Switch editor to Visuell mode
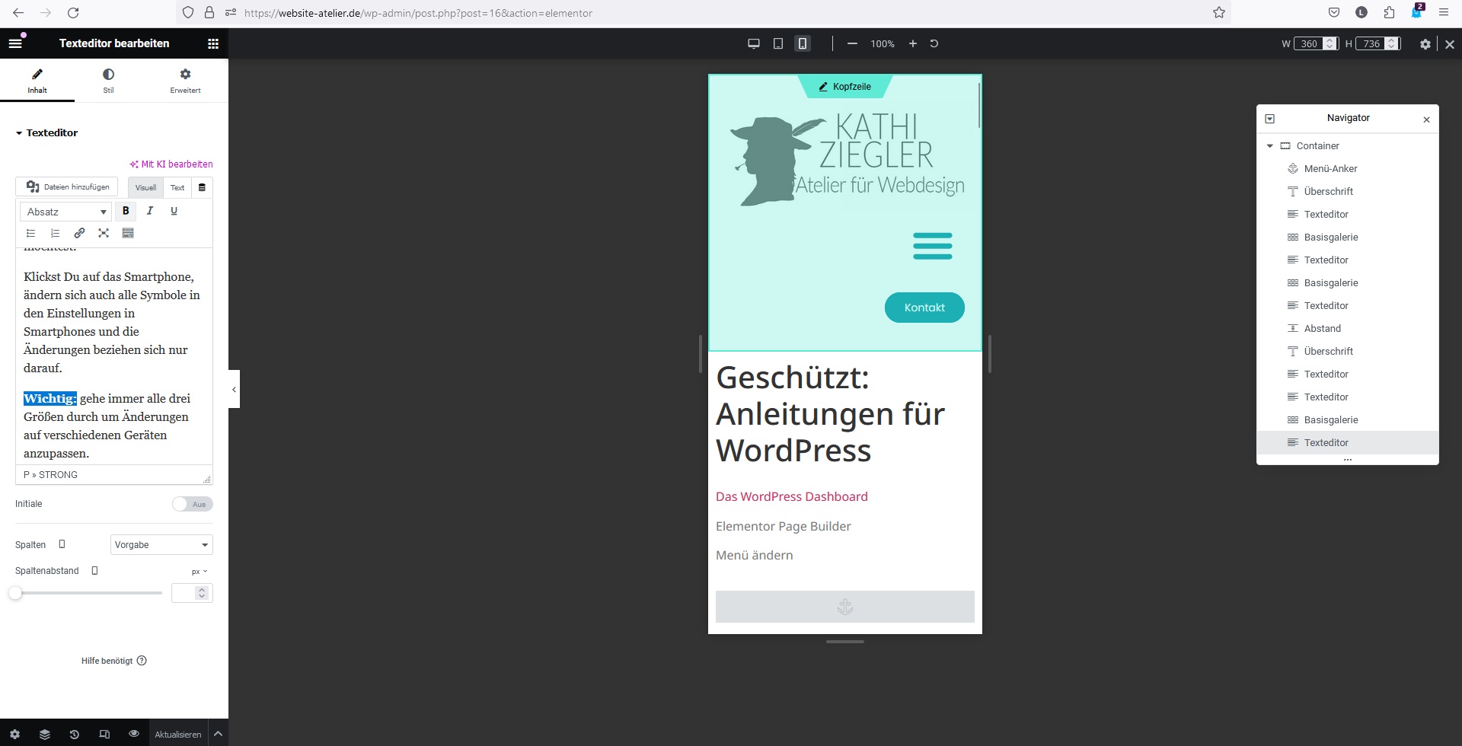Viewport: 1462px width, 746px height. 145,187
